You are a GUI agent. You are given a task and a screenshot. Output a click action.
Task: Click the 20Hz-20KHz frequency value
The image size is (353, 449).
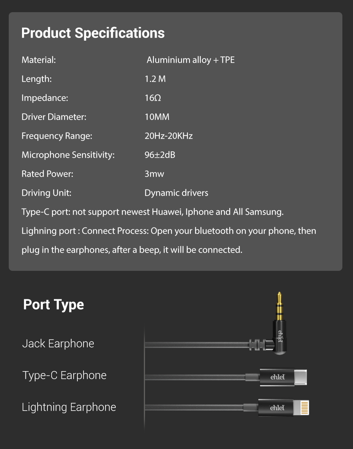pos(169,136)
